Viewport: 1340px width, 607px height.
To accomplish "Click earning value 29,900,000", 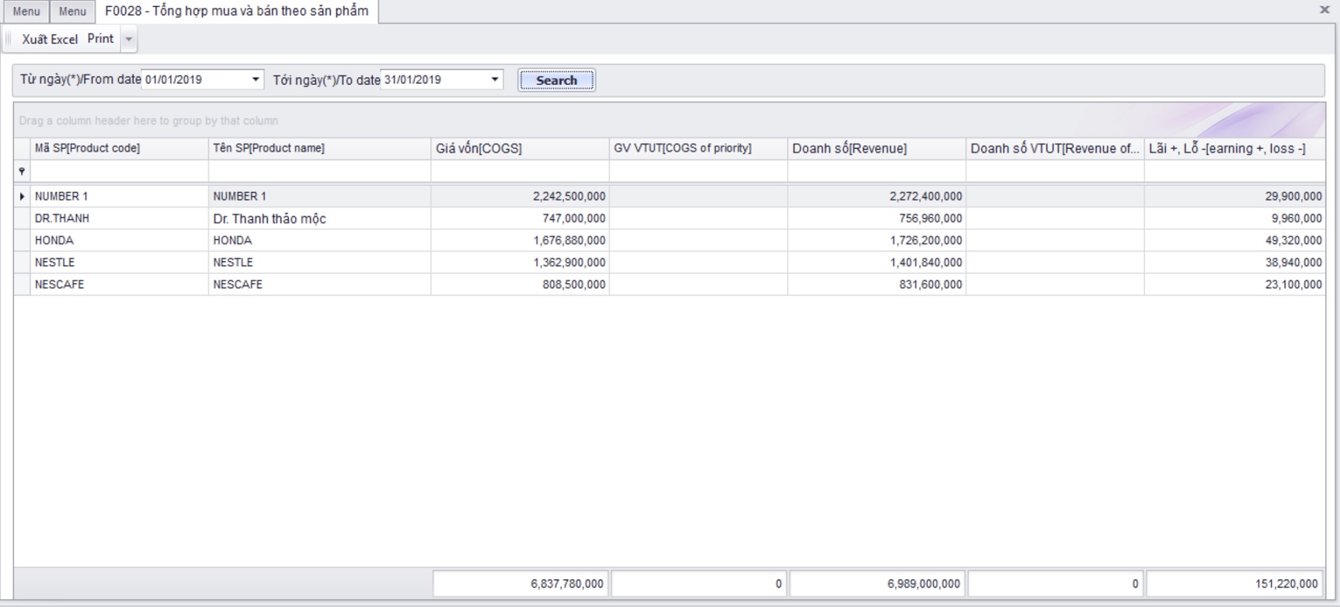I will [x=1293, y=197].
